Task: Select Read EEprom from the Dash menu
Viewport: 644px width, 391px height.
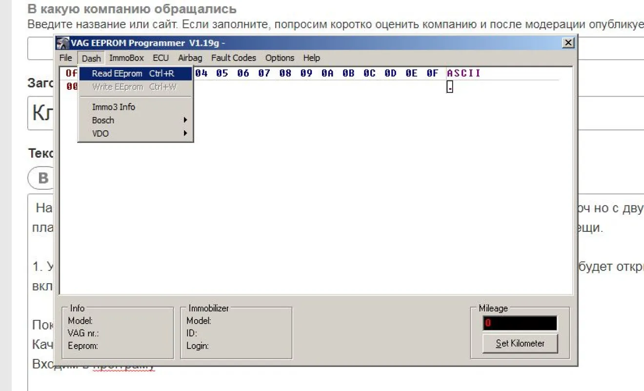Action: [x=135, y=74]
